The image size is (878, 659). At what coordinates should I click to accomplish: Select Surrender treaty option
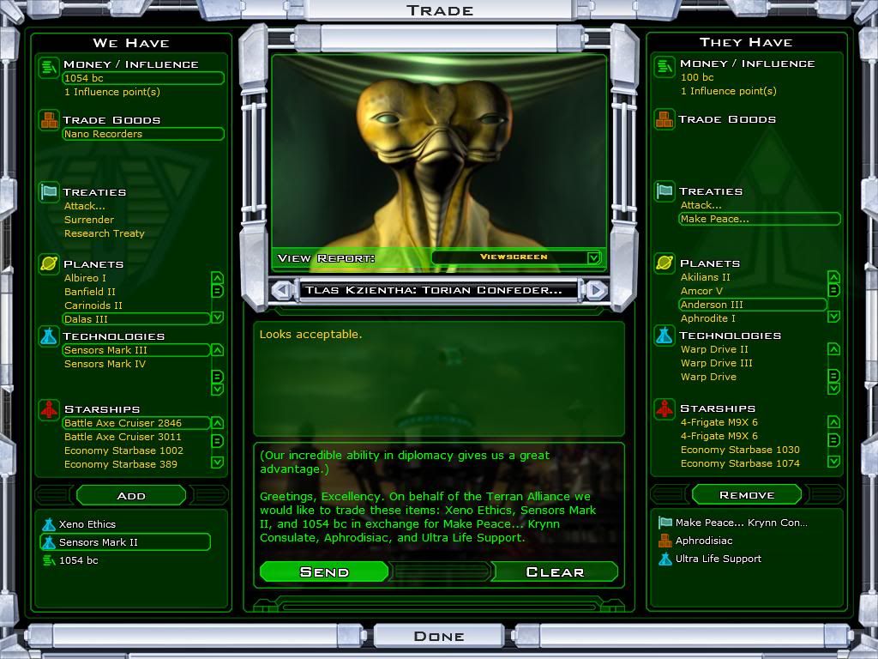click(89, 220)
